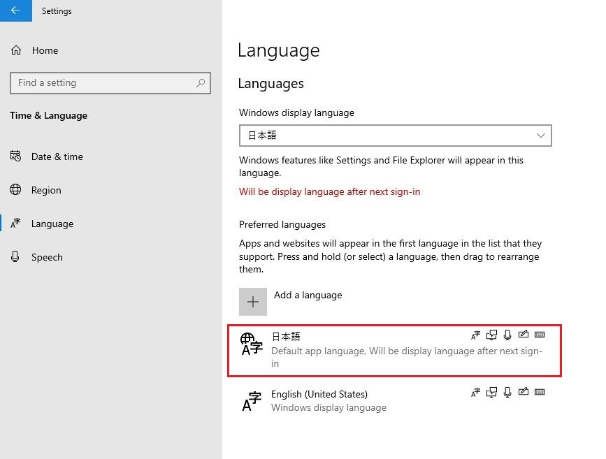Viewport: 606px width, 459px height.
Task: Click the Time & Language heading
Action: [x=49, y=115]
